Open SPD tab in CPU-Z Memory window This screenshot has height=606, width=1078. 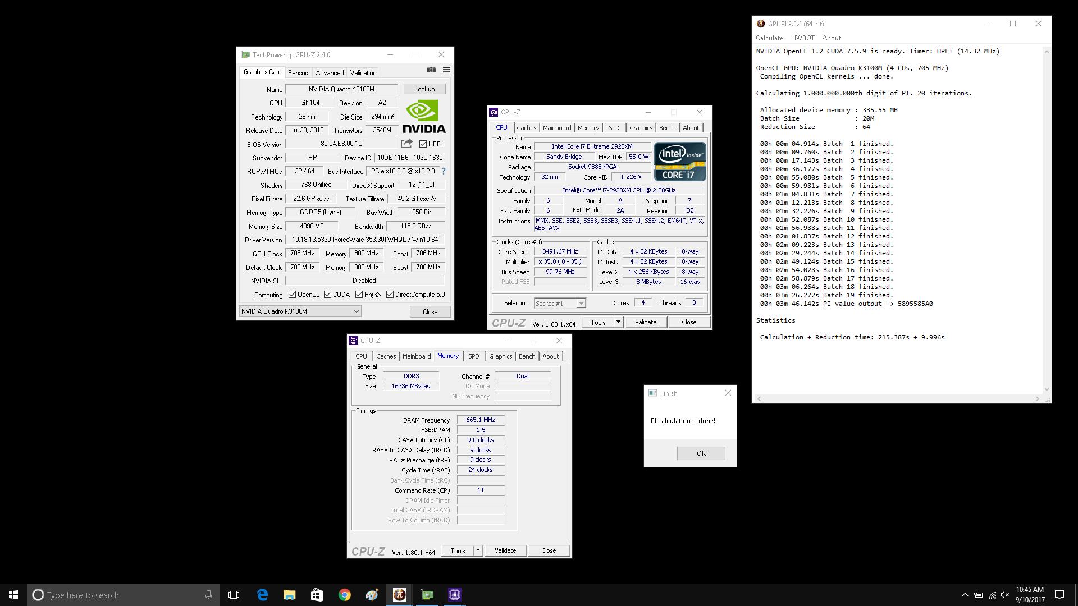[473, 356]
